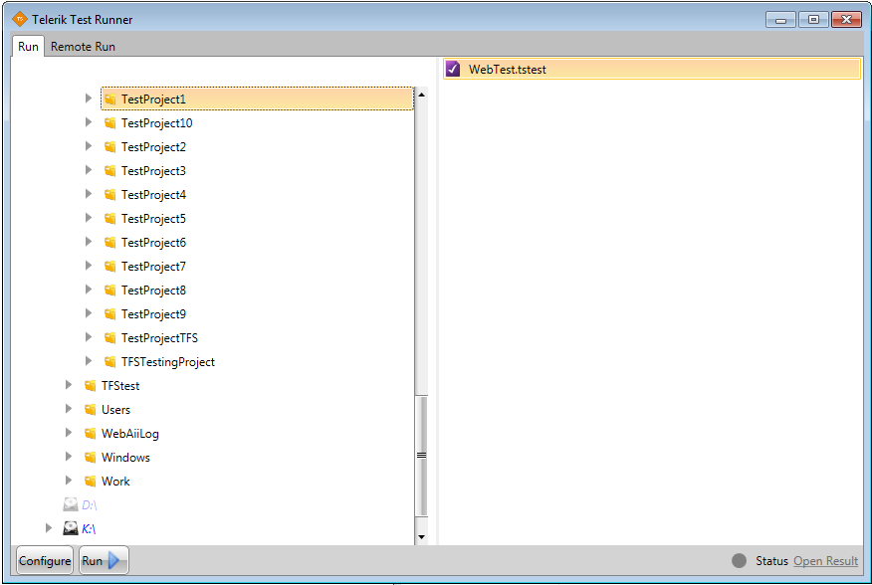Viewport: 872px width, 585px height.
Task: Expand the TestProject4 tree node
Action: (89, 194)
